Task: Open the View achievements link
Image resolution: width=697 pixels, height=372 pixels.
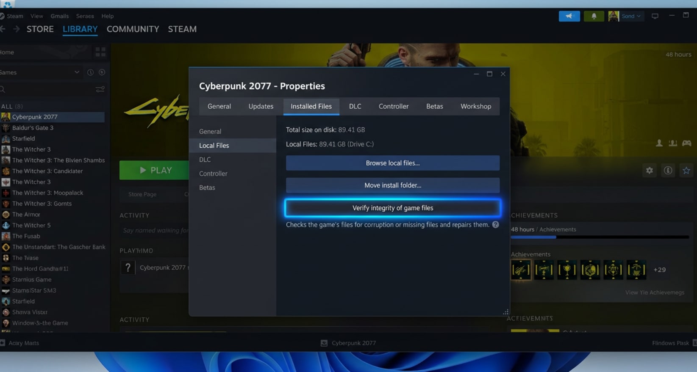Action: click(655, 292)
